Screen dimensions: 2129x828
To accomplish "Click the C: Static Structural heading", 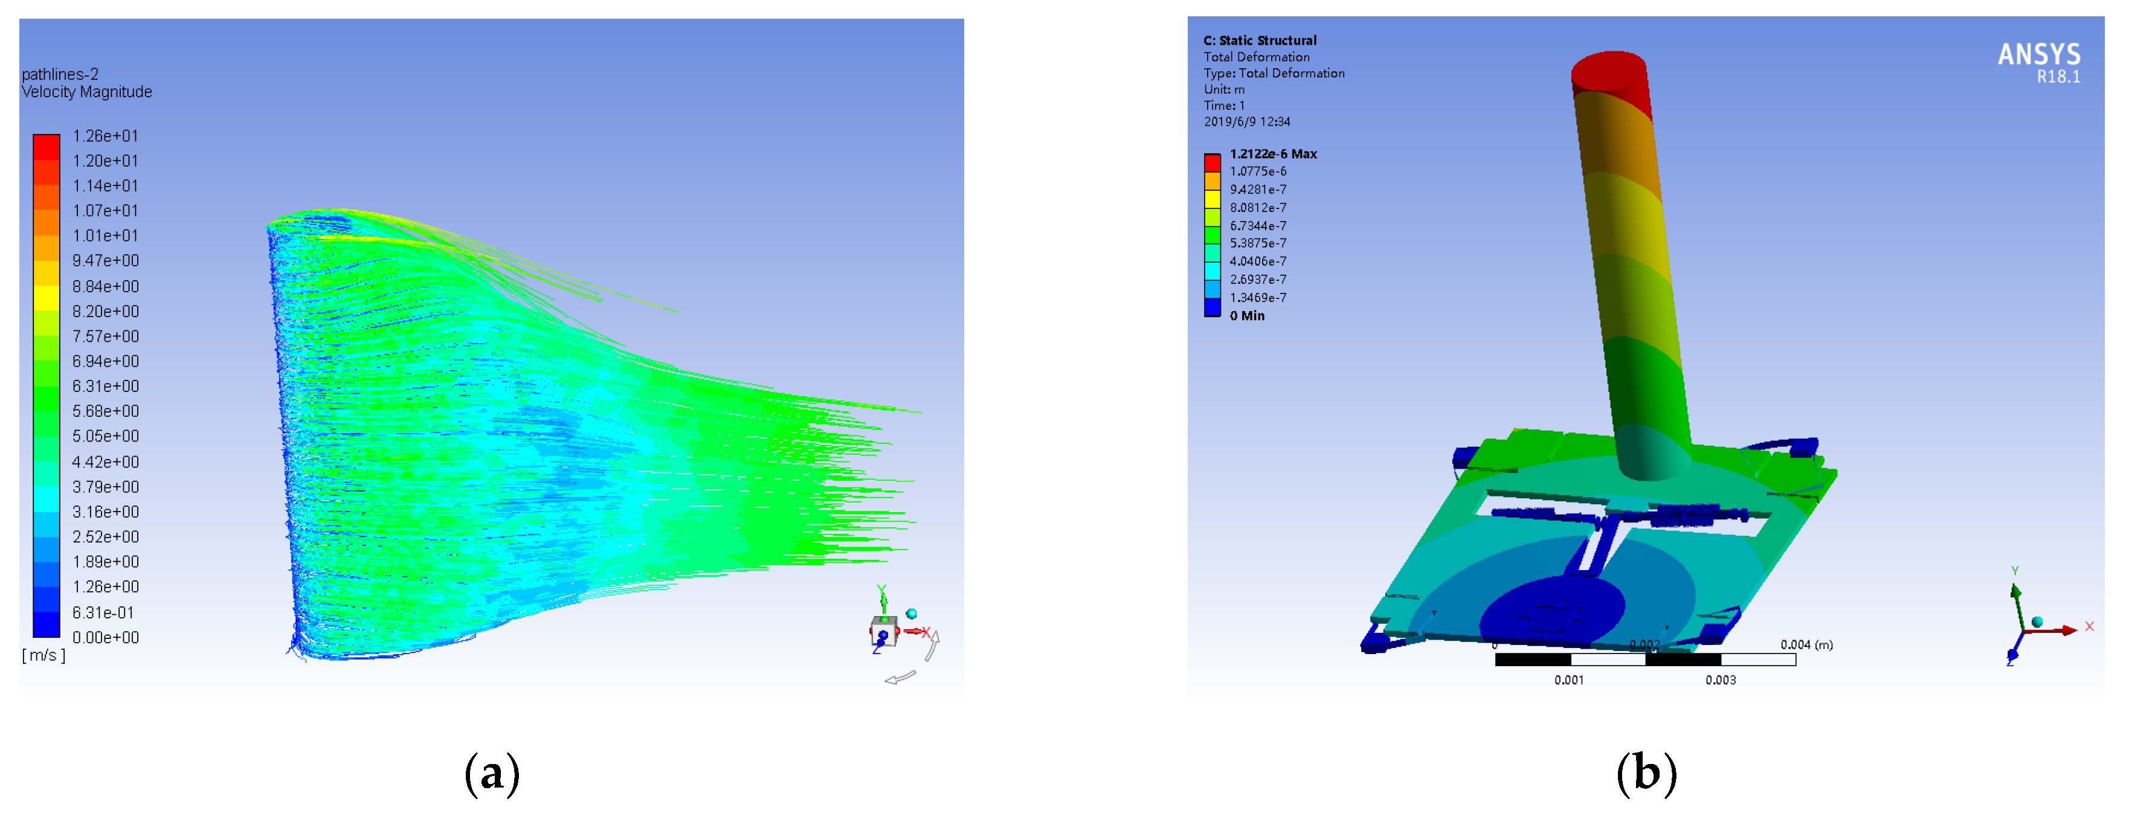I will tap(1260, 40).
